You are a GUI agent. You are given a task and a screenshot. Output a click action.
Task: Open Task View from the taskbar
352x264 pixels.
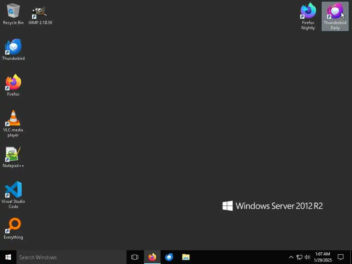(x=135, y=257)
